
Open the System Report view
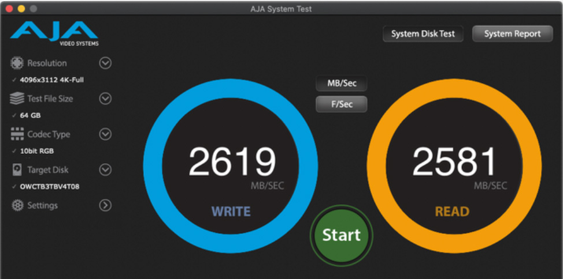[512, 34]
